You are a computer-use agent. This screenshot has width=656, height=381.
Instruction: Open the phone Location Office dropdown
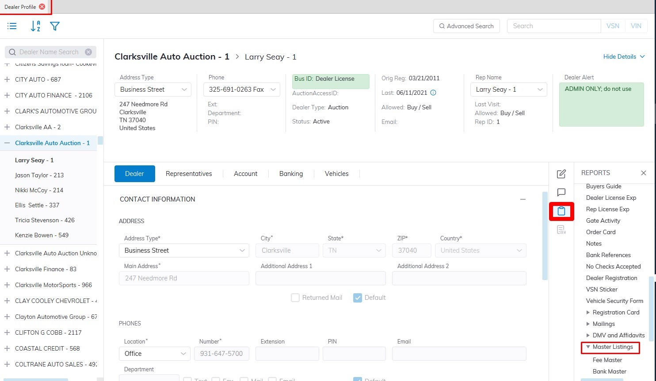[154, 354]
